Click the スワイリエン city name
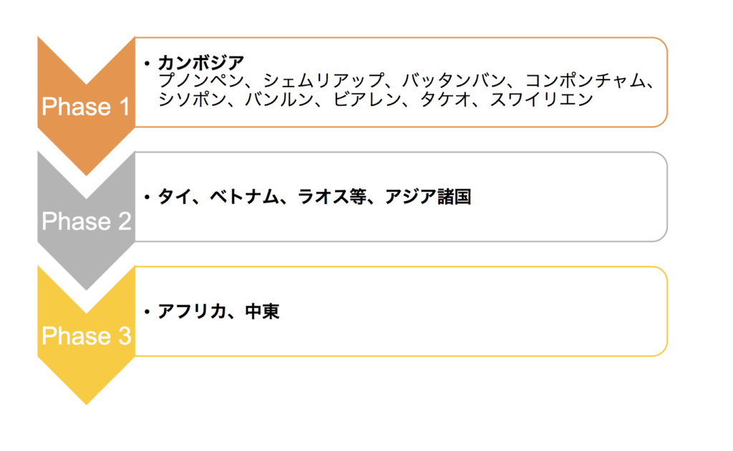This screenshot has width=733, height=451. click(541, 100)
